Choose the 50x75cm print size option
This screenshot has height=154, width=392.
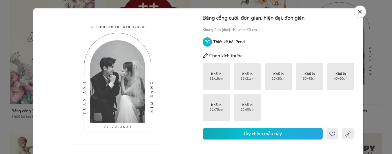tap(216, 107)
